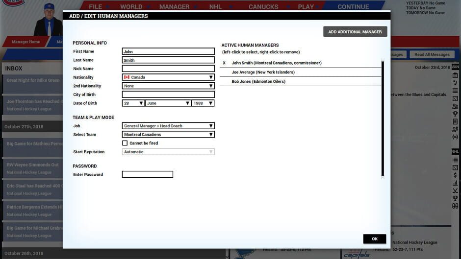Open the roster icon under the VAN sidebar
This screenshot has width=461, height=259.
455,75
